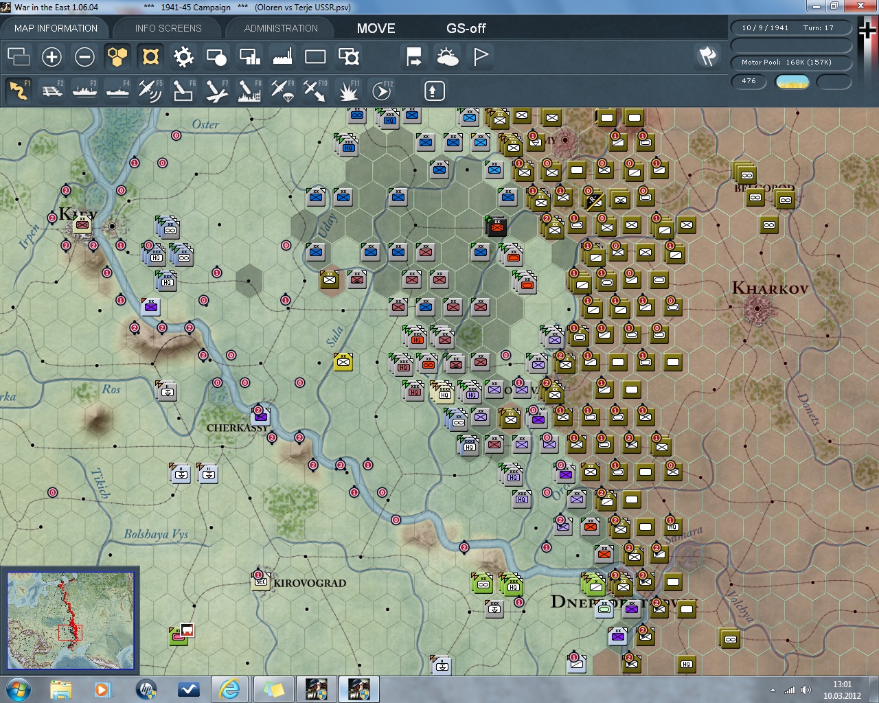Click the plain empty rectangle icon
This screenshot has width=879, height=703.
point(315,56)
